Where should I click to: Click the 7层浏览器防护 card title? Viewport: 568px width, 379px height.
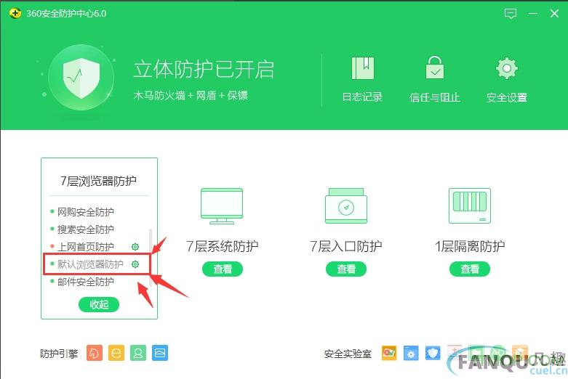(98, 181)
